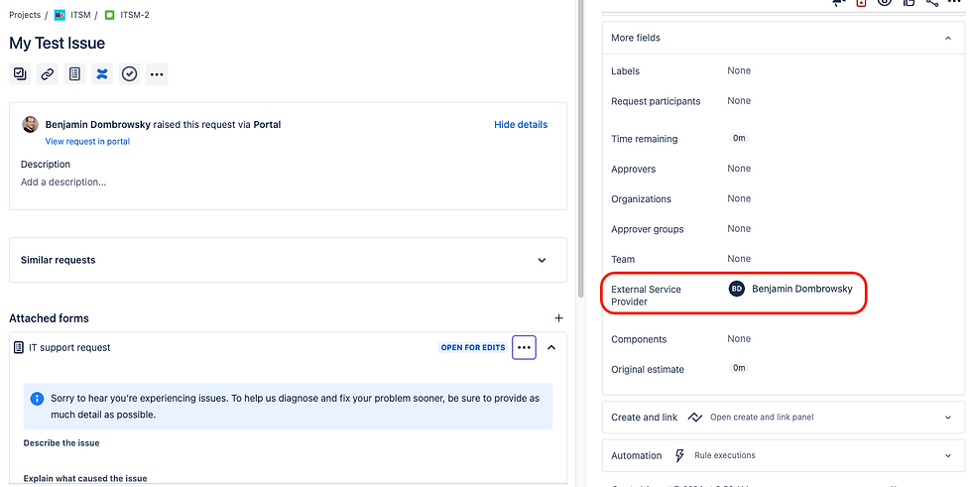Click the Attached forms heading
This screenshot has width=972, height=487.
[49, 318]
